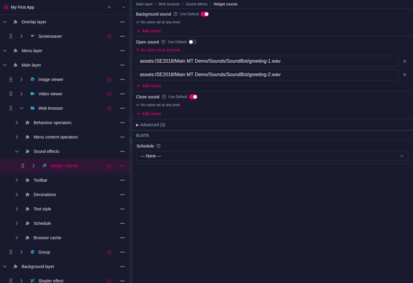This screenshot has height=283, width=413.
Task: Open more options for Widget sounds
Action: click(122, 166)
